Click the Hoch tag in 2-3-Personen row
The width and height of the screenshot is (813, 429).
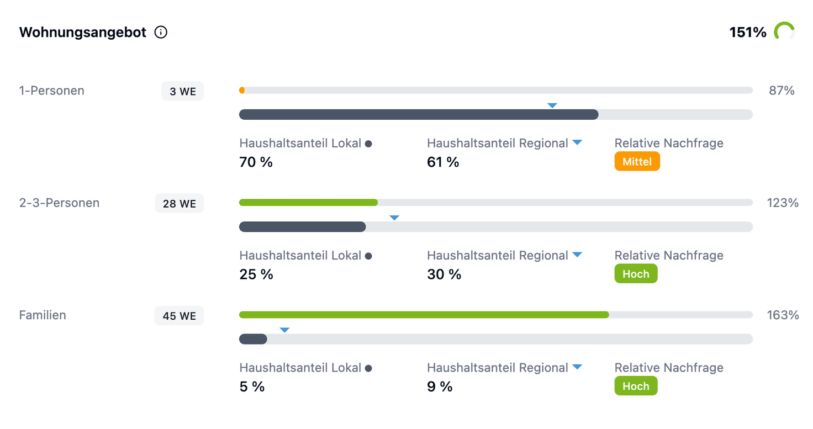(x=636, y=274)
